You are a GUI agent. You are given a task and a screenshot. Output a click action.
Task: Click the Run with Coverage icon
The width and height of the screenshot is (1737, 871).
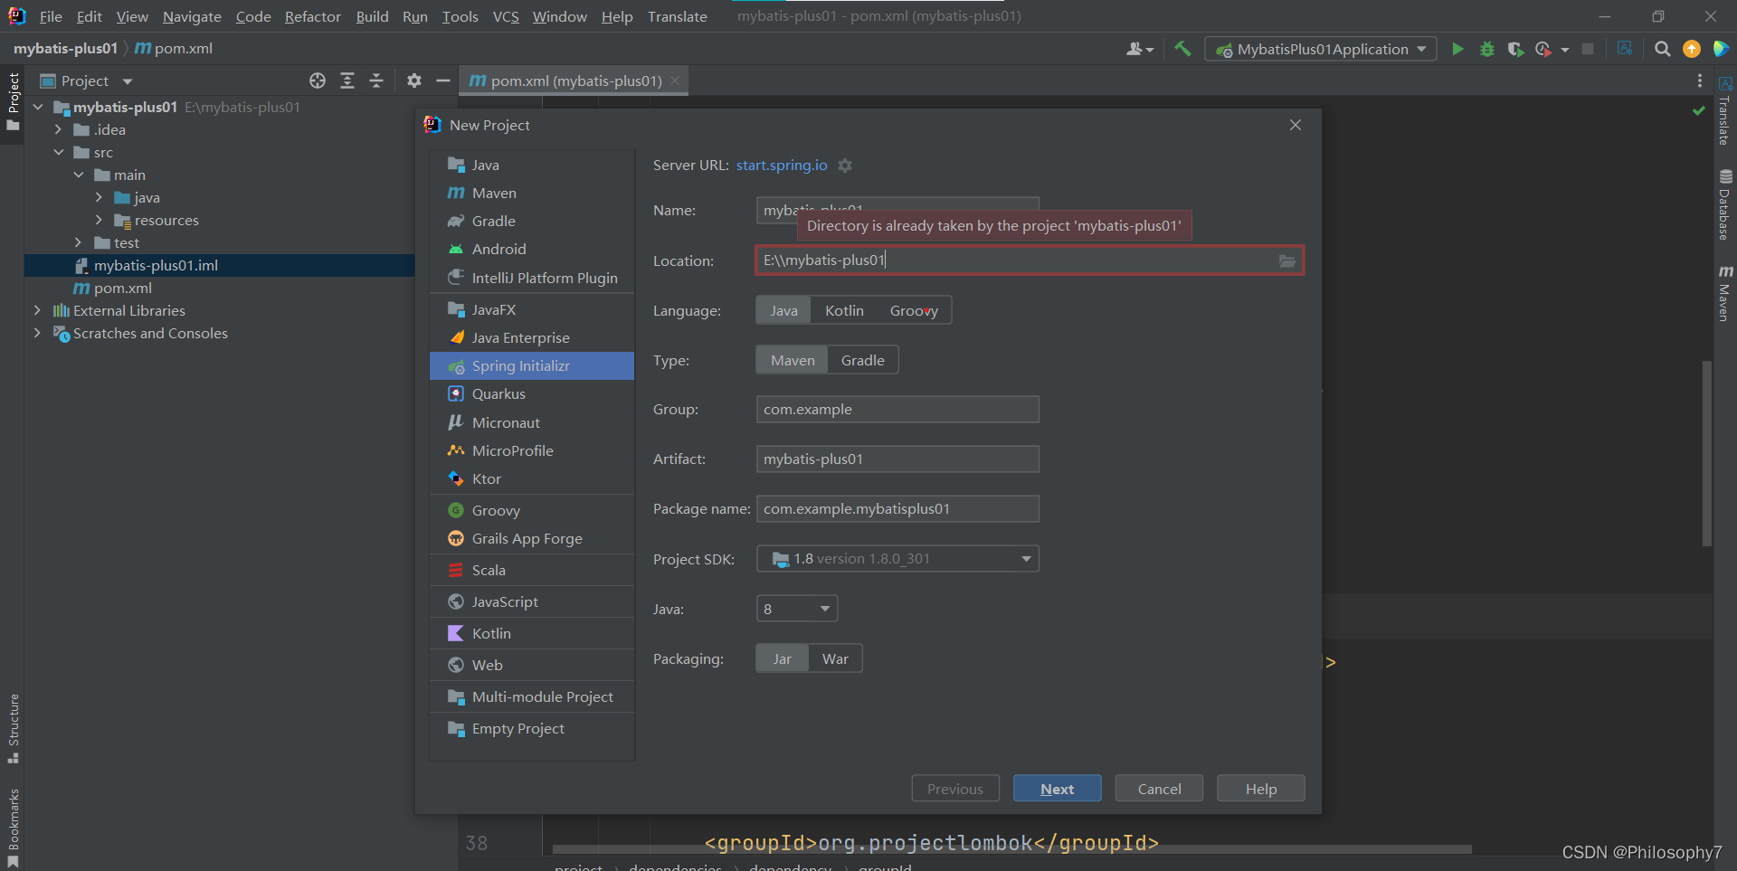tap(1515, 49)
